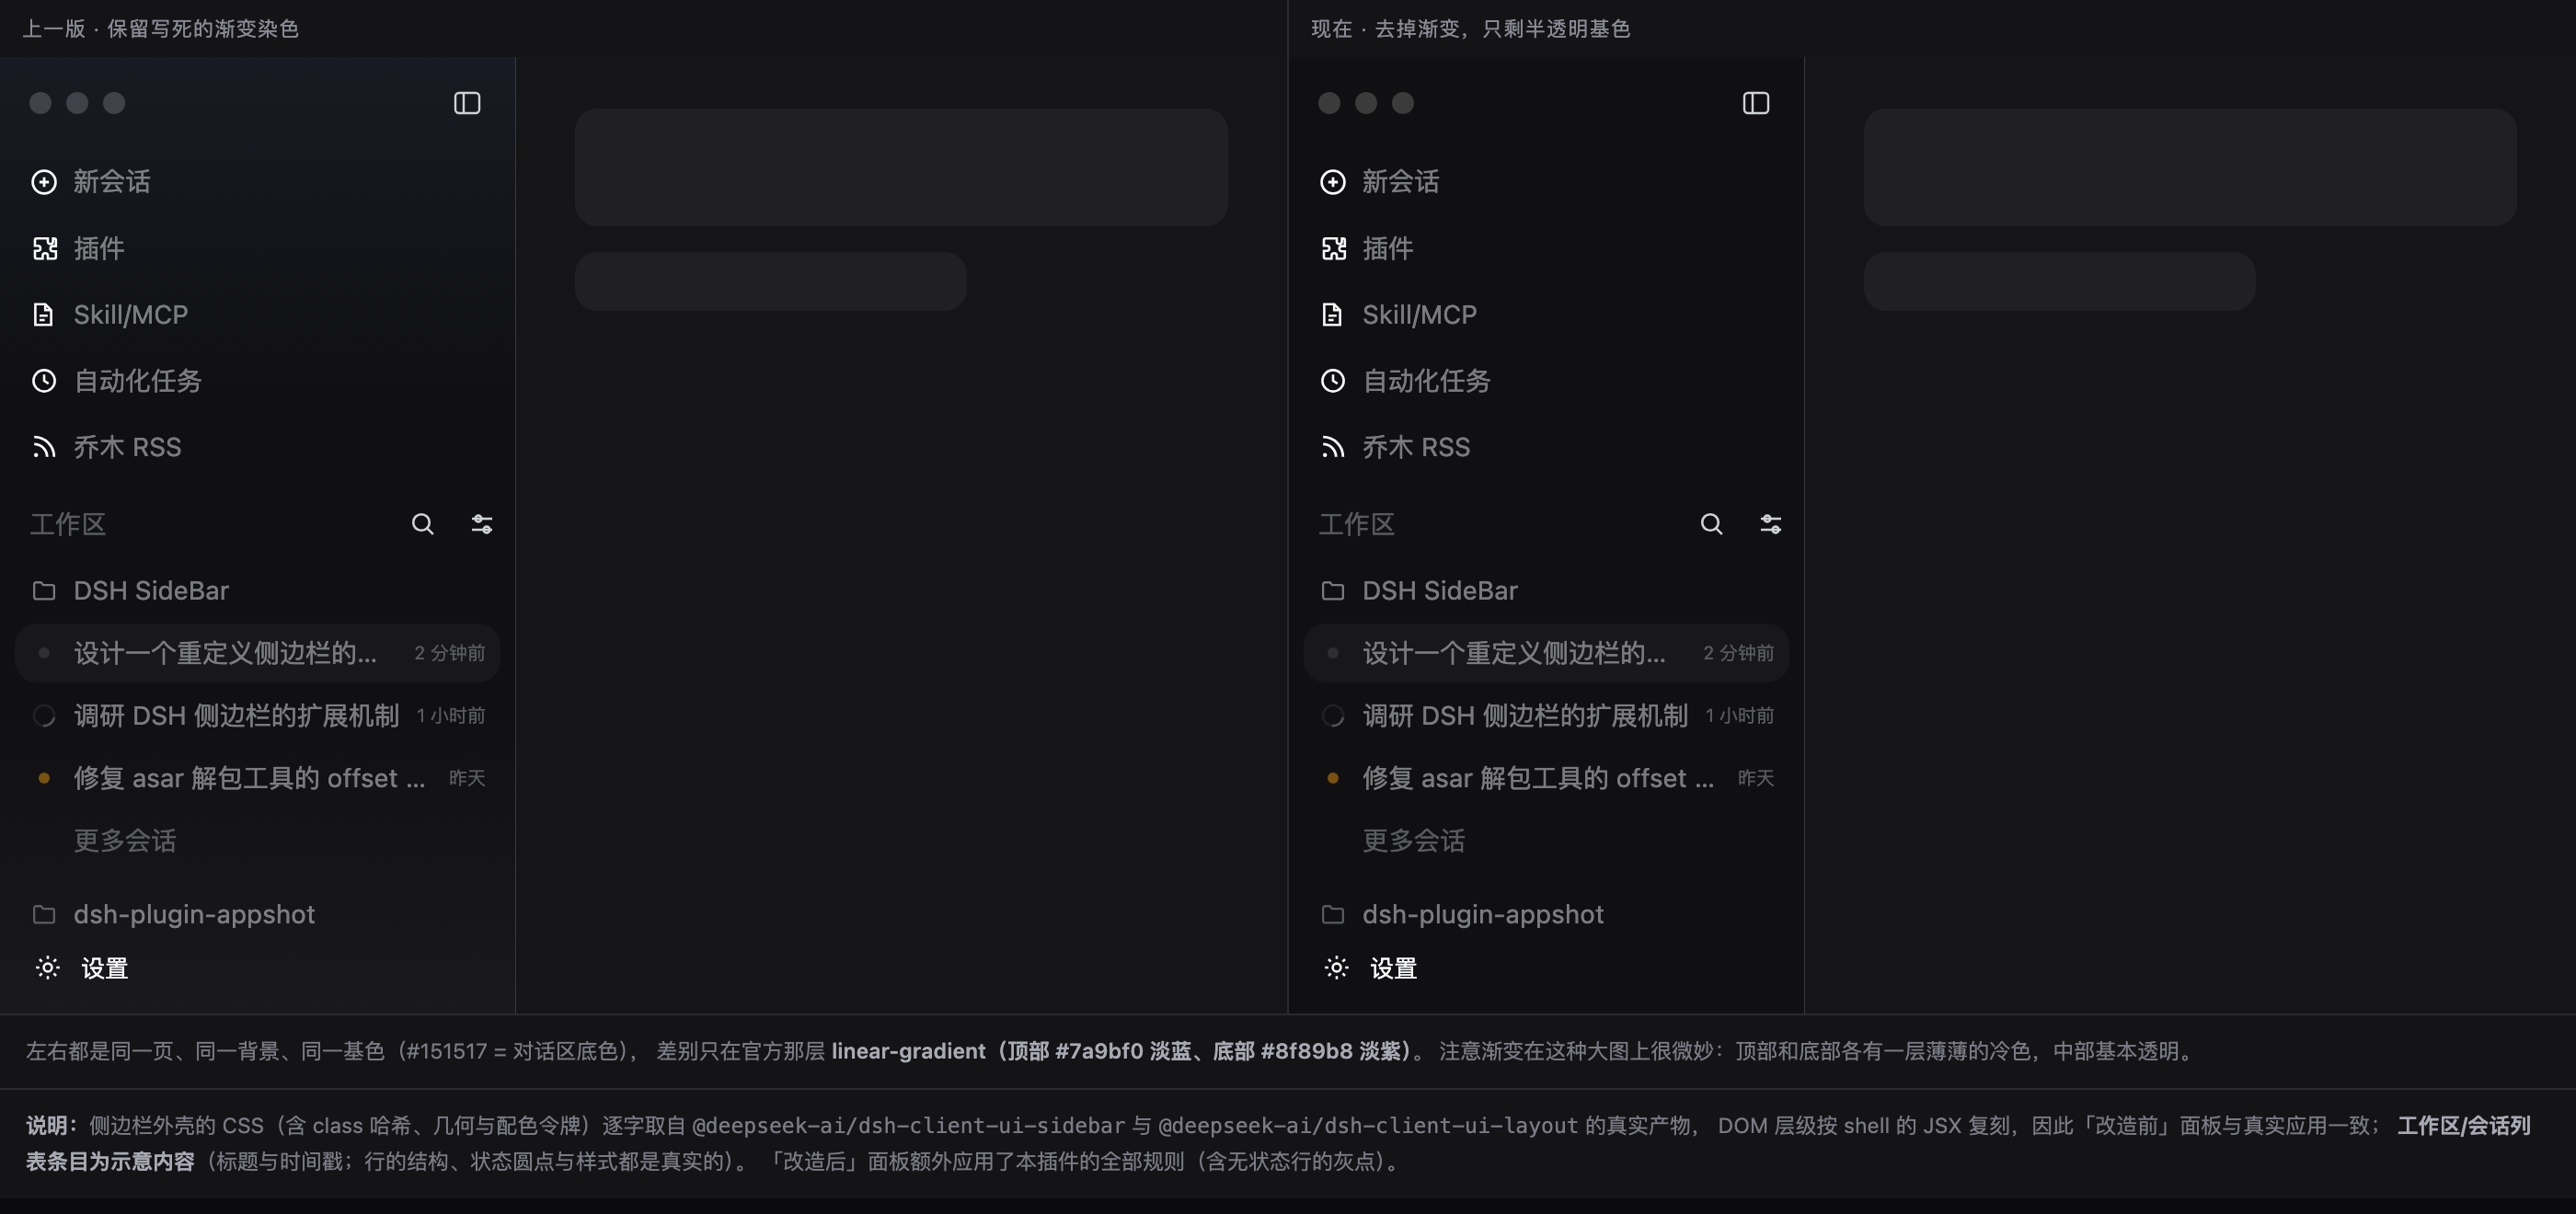Open 乔木 RSS label in left panel
The height and width of the screenshot is (1214, 2576).
pyautogui.click(x=128, y=447)
